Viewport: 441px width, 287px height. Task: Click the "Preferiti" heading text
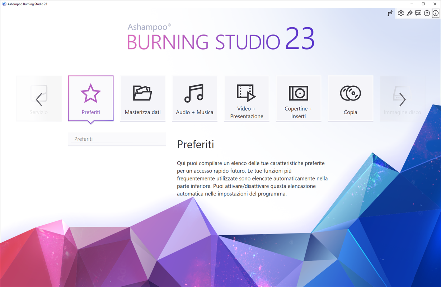196,145
